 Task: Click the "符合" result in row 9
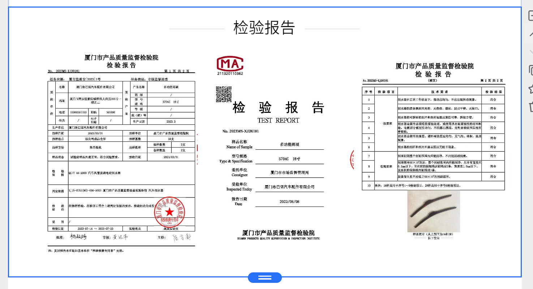(493, 177)
